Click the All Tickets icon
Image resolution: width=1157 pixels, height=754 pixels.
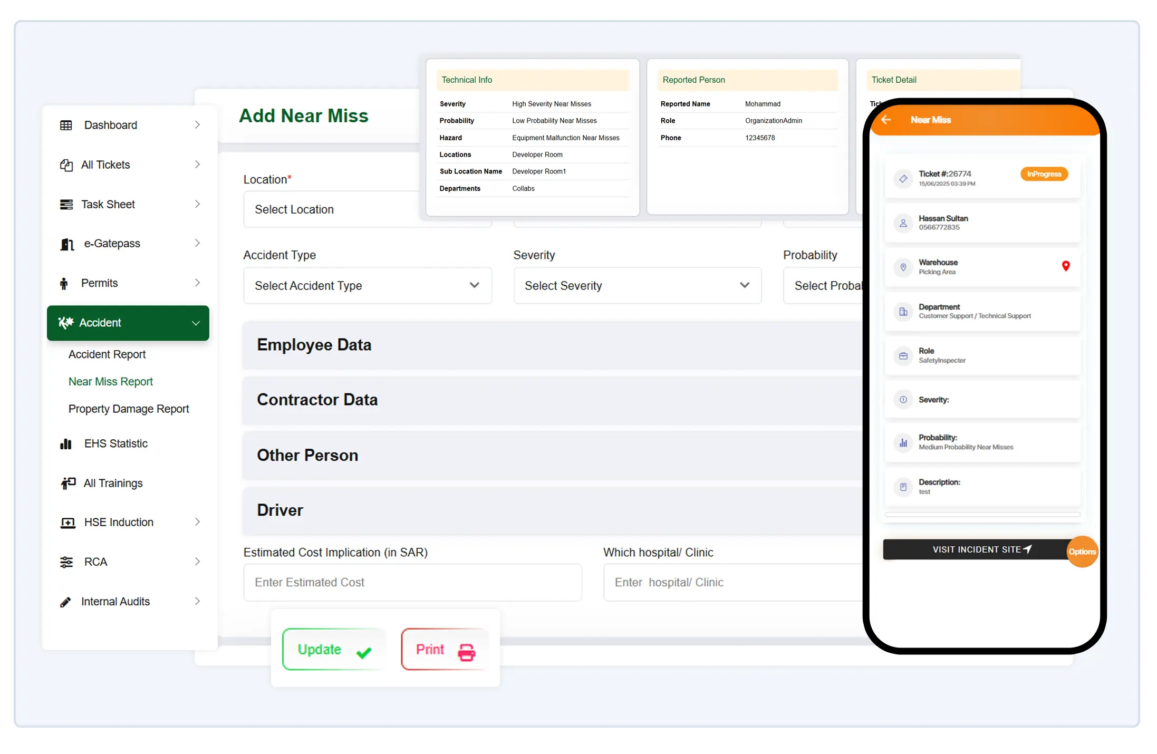pos(66,165)
